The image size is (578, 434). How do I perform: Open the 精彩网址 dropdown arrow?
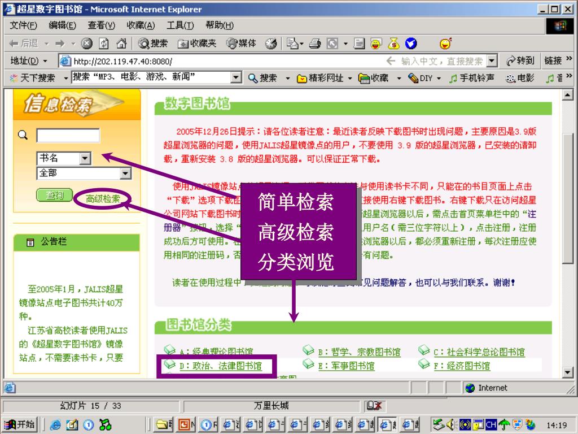[349, 78]
